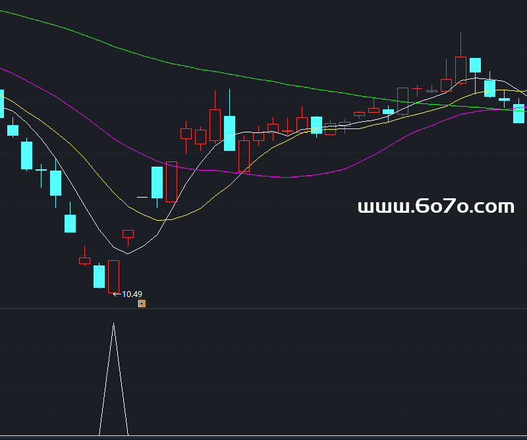527x440 pixels.
Task: Click the flat white dash candle after the gap
Action: click(x=142, y=198)
